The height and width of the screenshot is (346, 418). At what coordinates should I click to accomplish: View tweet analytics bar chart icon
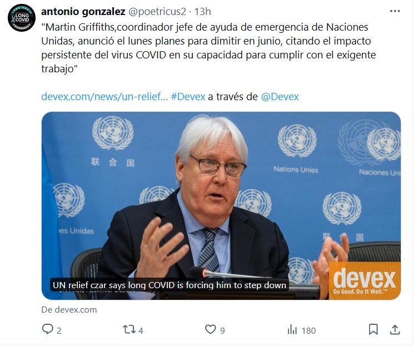pyautogui.click(x=292, y=330)
